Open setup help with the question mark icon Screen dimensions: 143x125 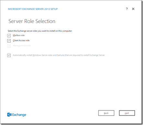(x=127, y=9)
